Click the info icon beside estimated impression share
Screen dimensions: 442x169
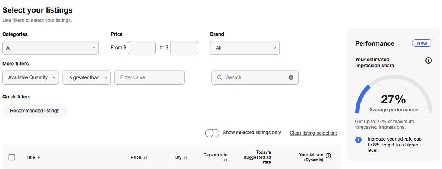(x=428, y=60)
